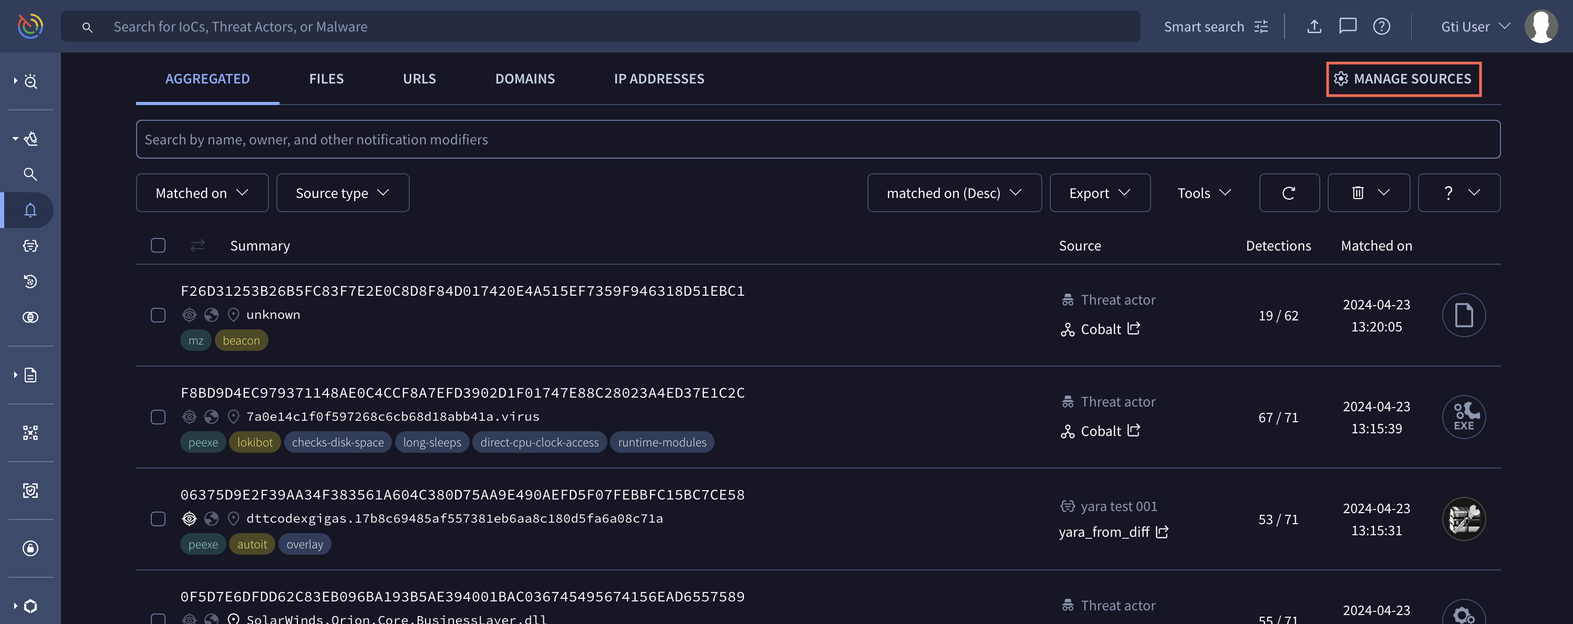Open the trash delete dropdown

point(1369,193)
